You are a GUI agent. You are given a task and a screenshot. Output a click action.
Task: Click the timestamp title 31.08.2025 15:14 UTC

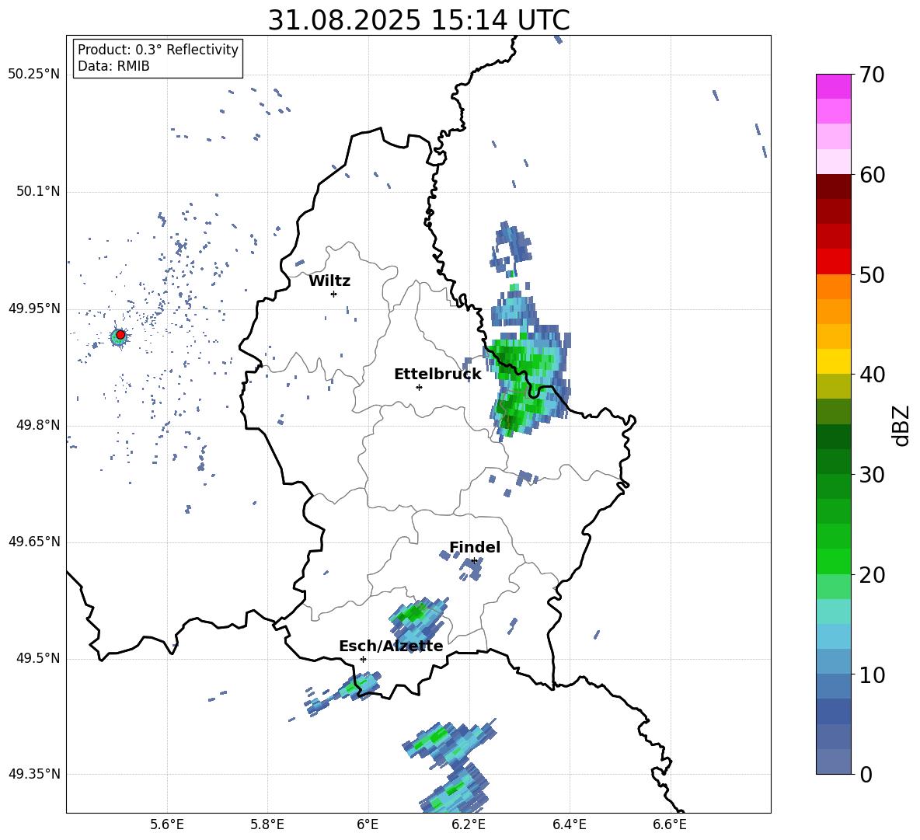419,20
